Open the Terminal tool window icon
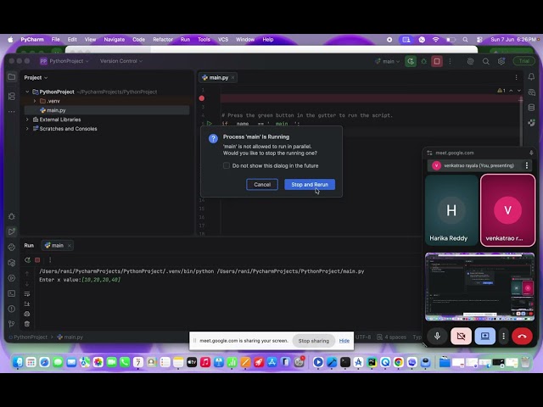The image size is (543, 407). [x=11, y=293]
